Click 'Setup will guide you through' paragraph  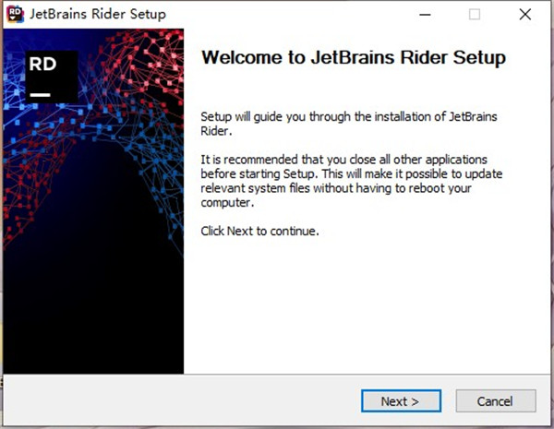[x=349, y=124]
